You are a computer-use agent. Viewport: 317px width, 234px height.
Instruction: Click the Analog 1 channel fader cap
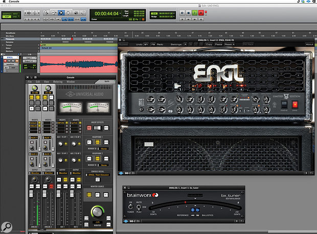(x=31, y=194)
